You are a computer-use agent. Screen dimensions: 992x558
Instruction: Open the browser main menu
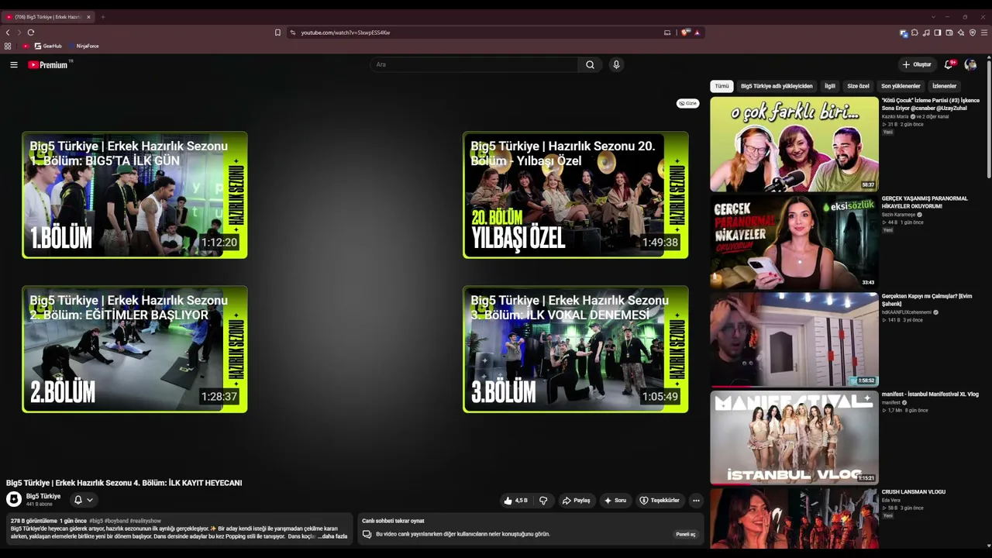coord(984,33)
